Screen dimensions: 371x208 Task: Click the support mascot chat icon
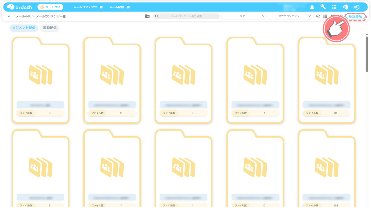(x=345, y=7)
